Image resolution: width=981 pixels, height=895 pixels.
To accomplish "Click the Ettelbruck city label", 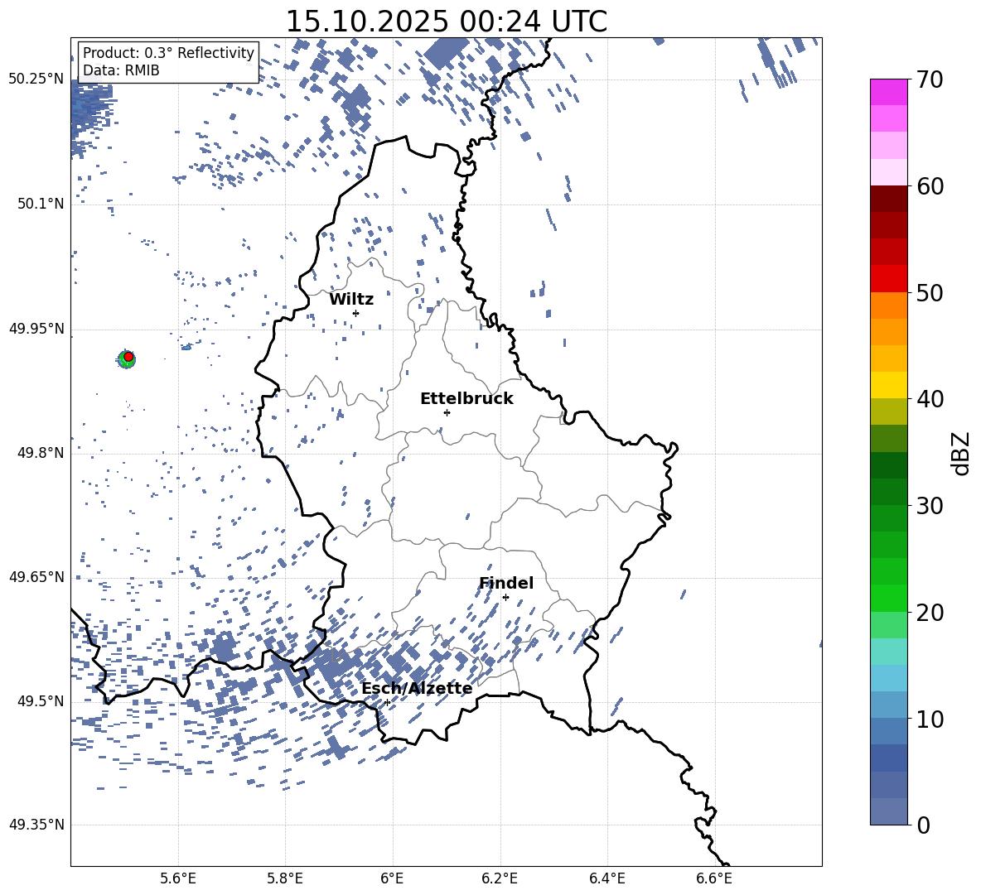I will (466, 399).
